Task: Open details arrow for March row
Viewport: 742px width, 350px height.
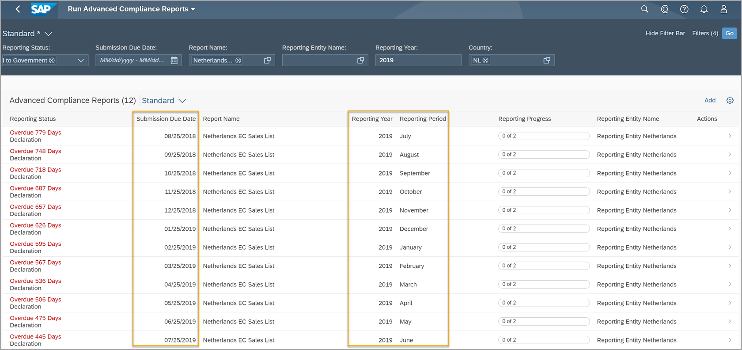Action: pos(730,285)
